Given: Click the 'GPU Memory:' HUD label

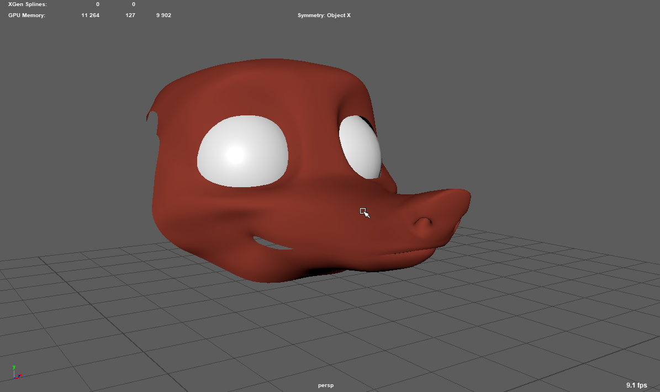Looking at the screenshot, I should [27, 15].
